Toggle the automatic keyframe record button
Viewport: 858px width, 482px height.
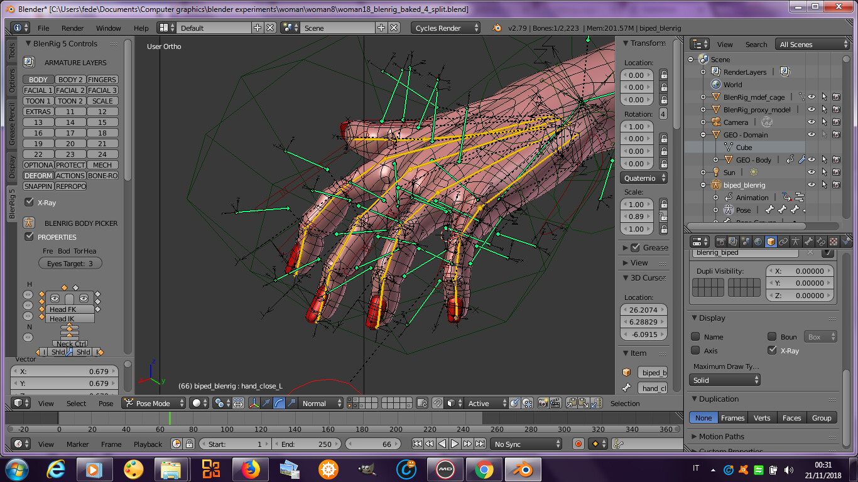tap(578, 444)
